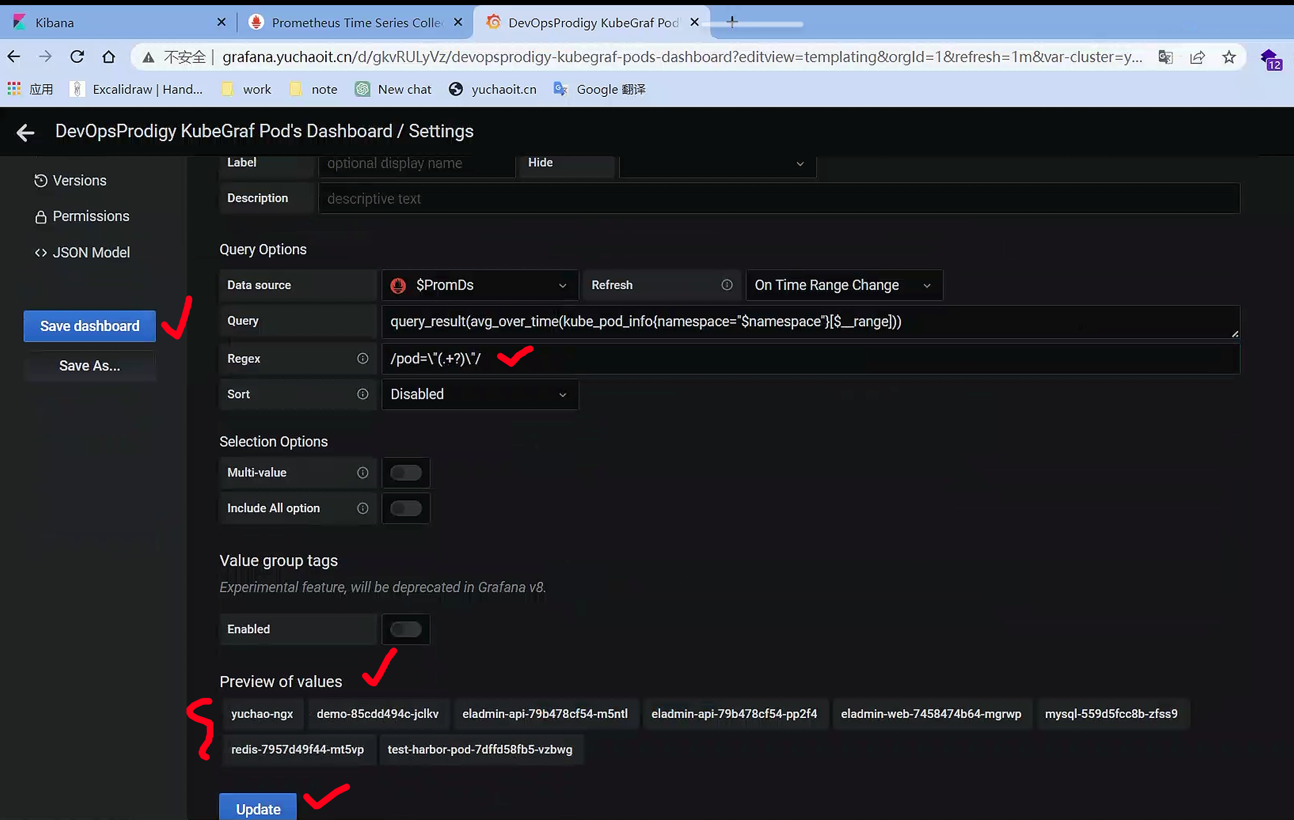Screen dimensions: 1294x820
Task: Enable the Include All option switch
Action: [x=406, y=508]
